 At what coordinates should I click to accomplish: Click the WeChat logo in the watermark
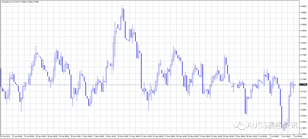(x=239, y=125)
